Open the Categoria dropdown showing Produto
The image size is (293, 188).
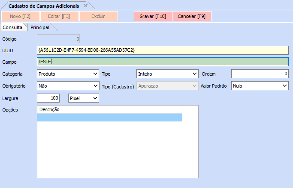(x=68, y=74)
